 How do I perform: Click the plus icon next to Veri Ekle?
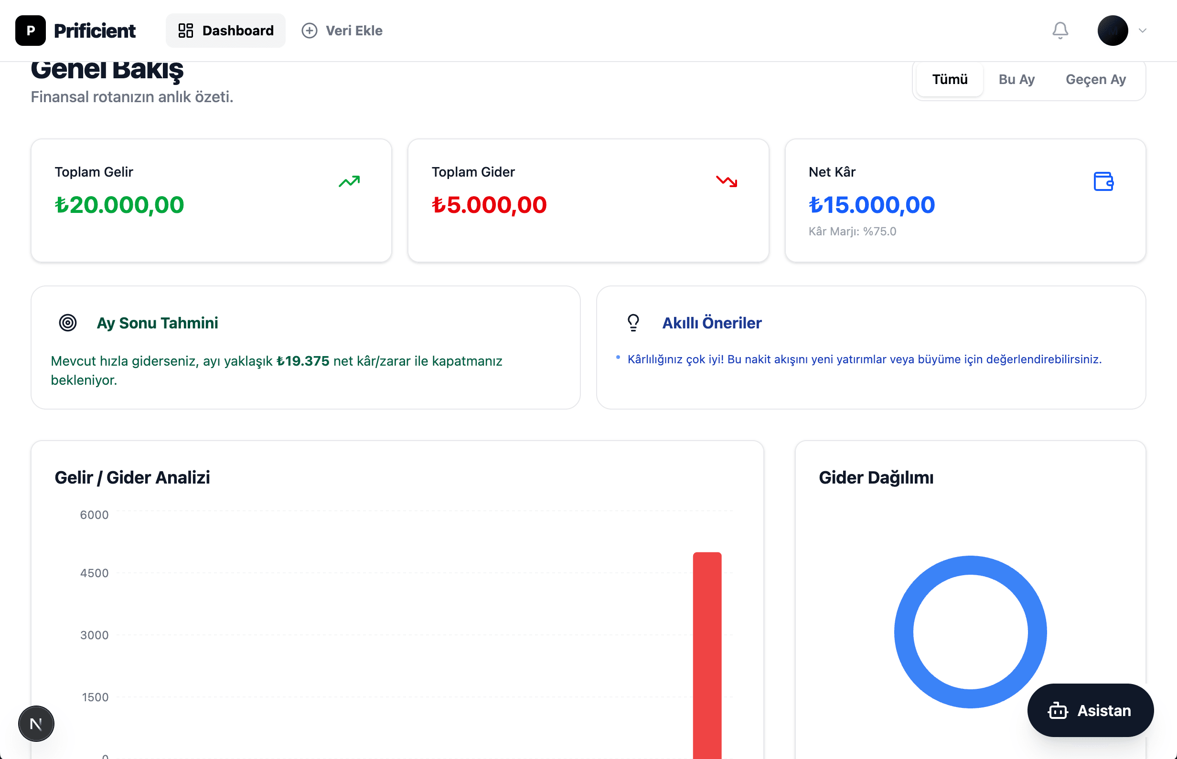pyautogui.click(x=309, y=30)
